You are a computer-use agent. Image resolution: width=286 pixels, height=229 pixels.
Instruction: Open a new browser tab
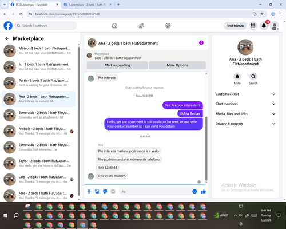click(118, 5)
